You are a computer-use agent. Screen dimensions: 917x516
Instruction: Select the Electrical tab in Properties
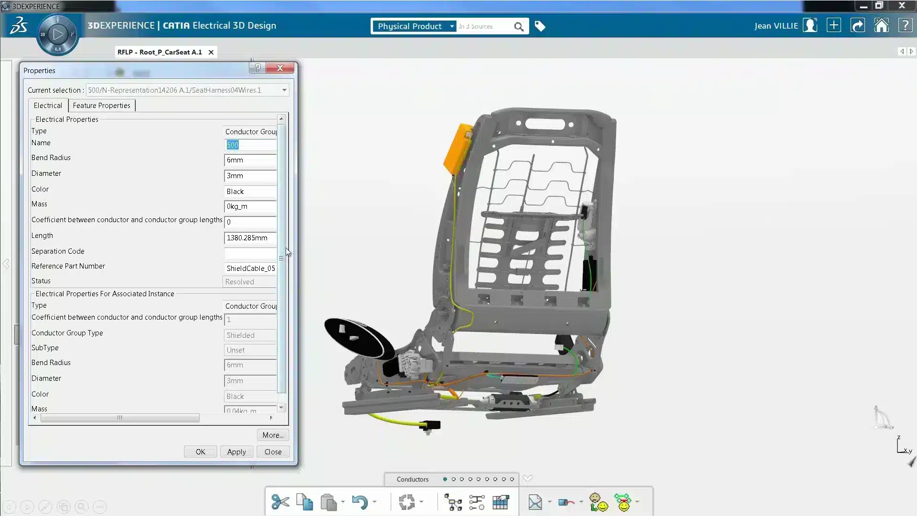point(48,105)
